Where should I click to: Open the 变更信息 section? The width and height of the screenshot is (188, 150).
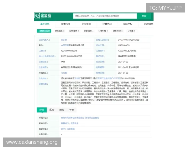tap(89, 31)
